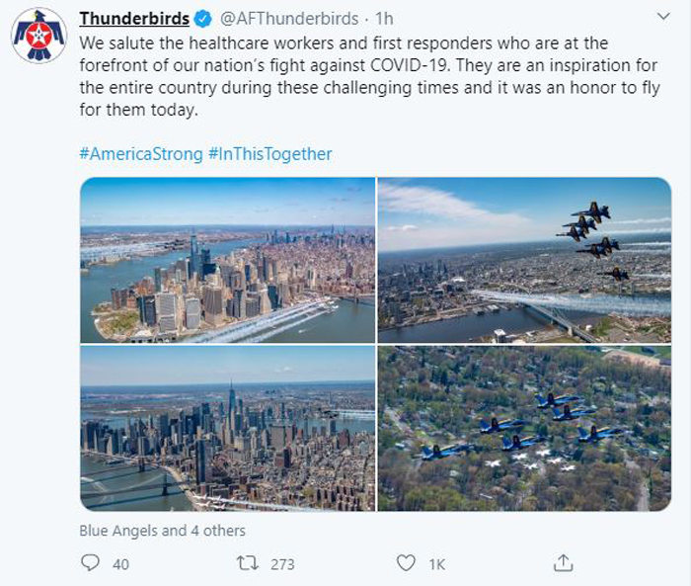Viewport: 691px width, 586px height.
Task: View the lower Manhattan aerial photo
Action: [228, 260]
